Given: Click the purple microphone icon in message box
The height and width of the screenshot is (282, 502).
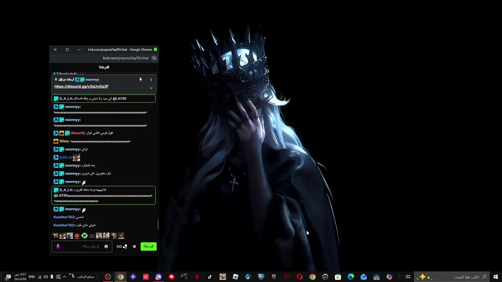Looking at the screenshot, I should (58, 246).
